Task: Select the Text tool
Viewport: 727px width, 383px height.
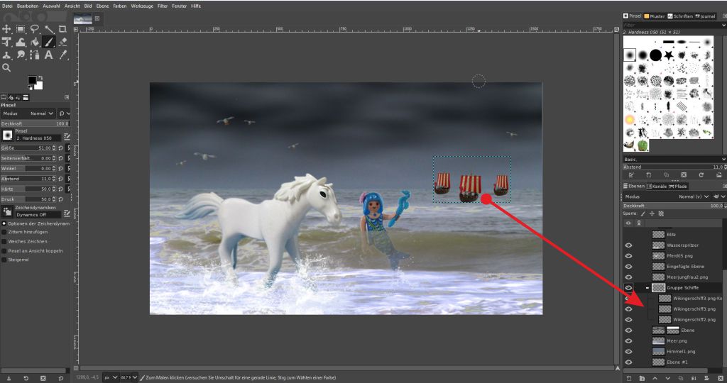Action: [49, 55]
